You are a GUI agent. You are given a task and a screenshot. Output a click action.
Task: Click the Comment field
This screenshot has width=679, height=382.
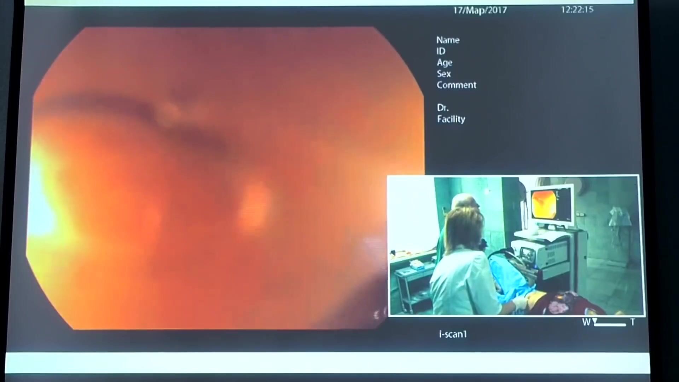click(456, 85)
